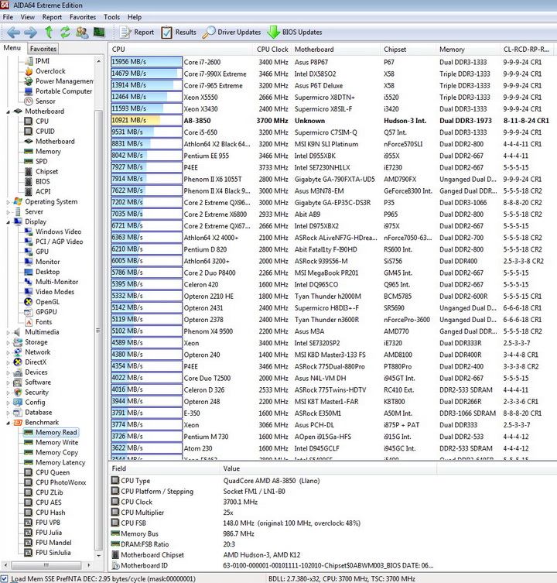Expand the Network tree node
Viewport: 557px width, 583px height.
[9, 352]
